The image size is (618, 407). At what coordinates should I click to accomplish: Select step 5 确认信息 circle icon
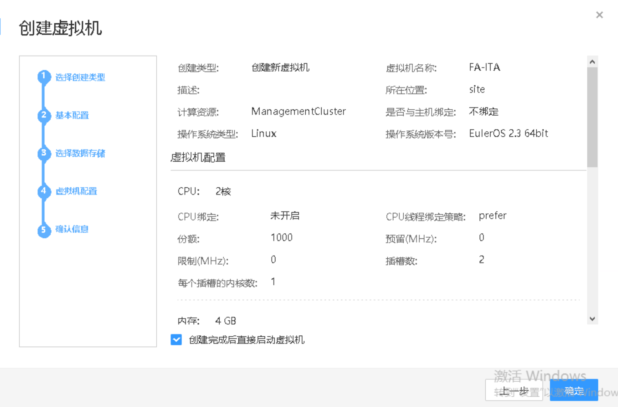click(44, 230)
